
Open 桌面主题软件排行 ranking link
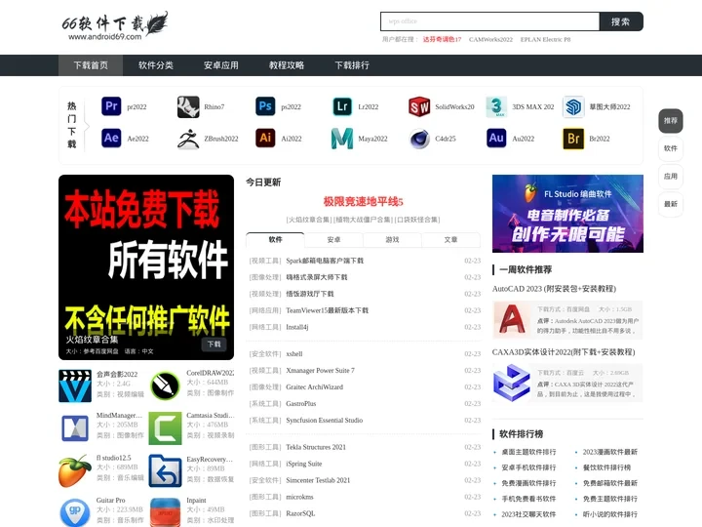point(528,452)
